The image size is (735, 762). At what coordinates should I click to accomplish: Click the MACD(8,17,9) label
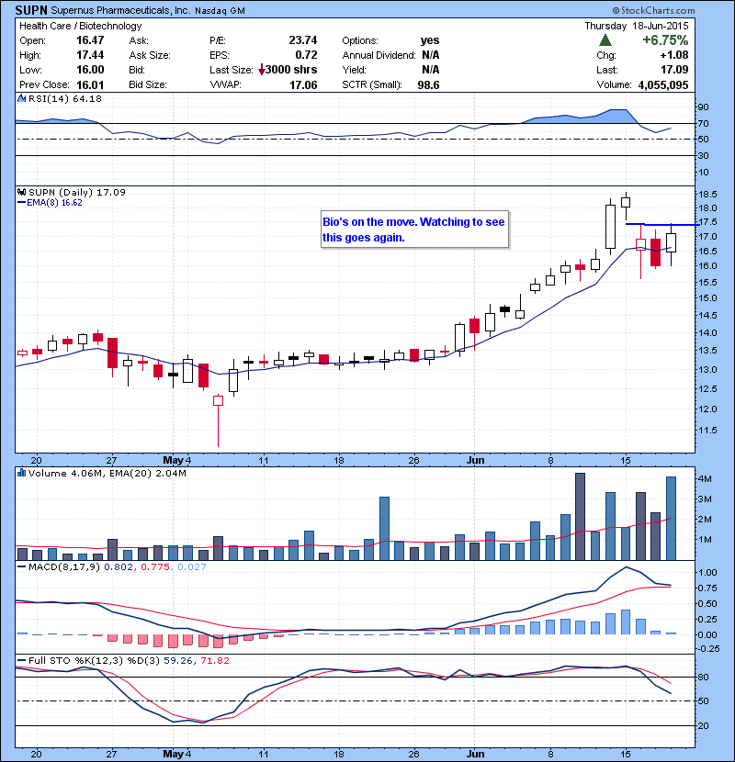pos(64,567)
